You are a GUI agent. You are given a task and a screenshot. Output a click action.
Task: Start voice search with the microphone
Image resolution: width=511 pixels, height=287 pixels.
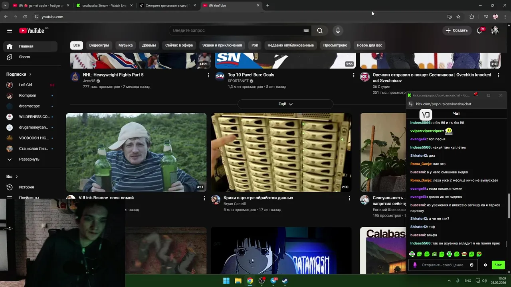click(x=338, y=30)
